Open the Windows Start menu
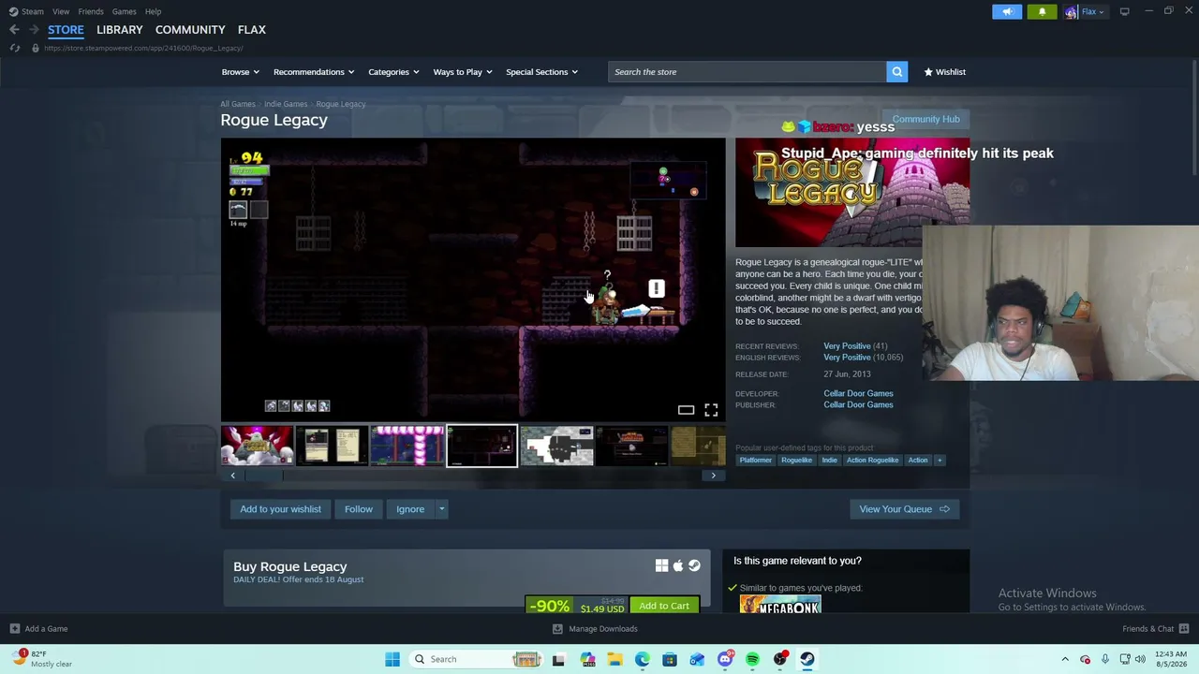This screenshot has height=674, width=1199. [392, 659]
